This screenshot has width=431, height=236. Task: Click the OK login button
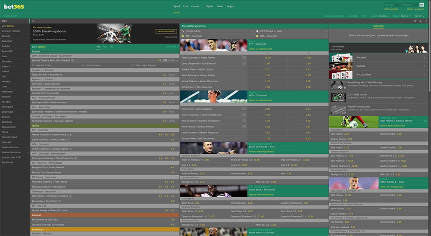point(422,5)
